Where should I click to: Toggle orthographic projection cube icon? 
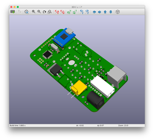(x=117, y=12)
